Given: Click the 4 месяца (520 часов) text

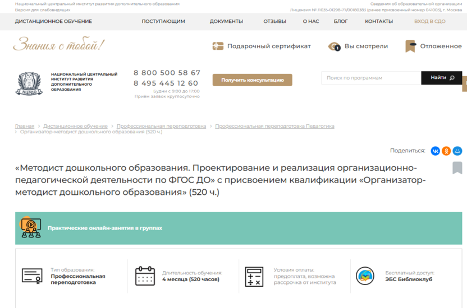Looking at the screenshot, I should 191,279.
